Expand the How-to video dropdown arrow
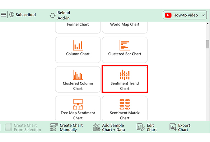210x142 pixels. click(x=203, y=15)
